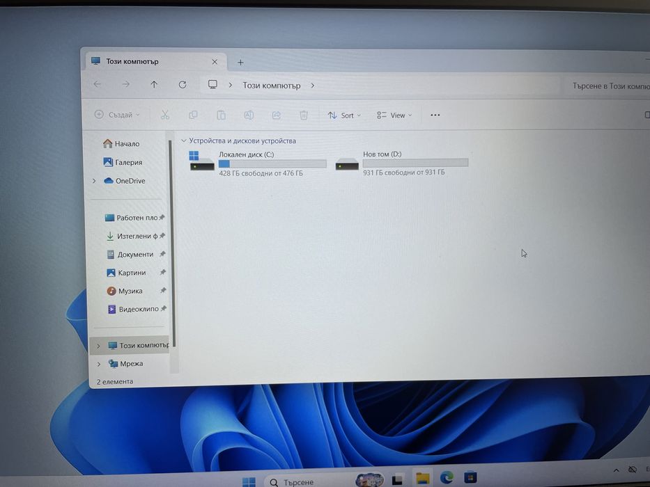Click the Copy icon in toolbar
The image size is (650, 487).
(193, 115)
